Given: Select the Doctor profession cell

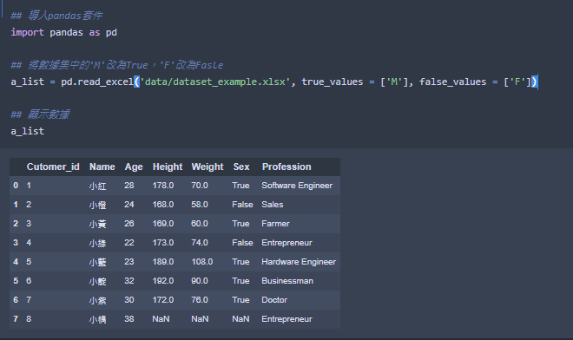Looking at the screenshot, I should [x=274, y=300].
